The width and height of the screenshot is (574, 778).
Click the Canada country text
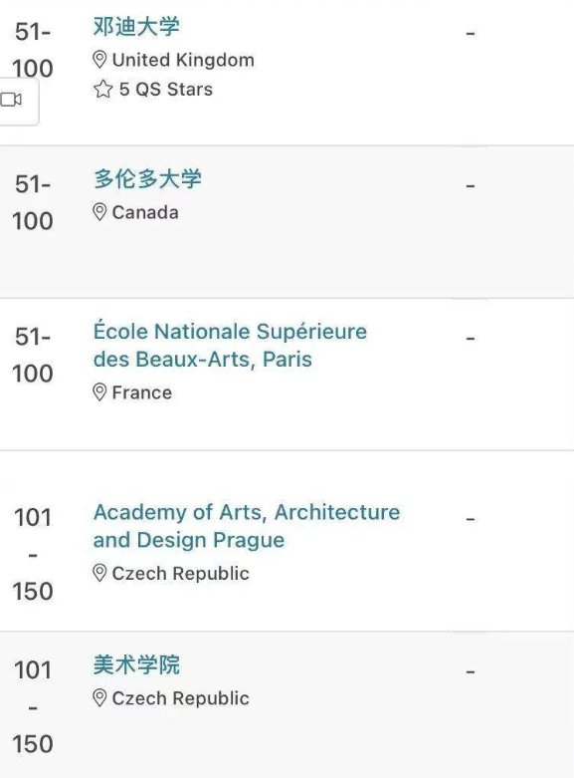click(145, 212)
